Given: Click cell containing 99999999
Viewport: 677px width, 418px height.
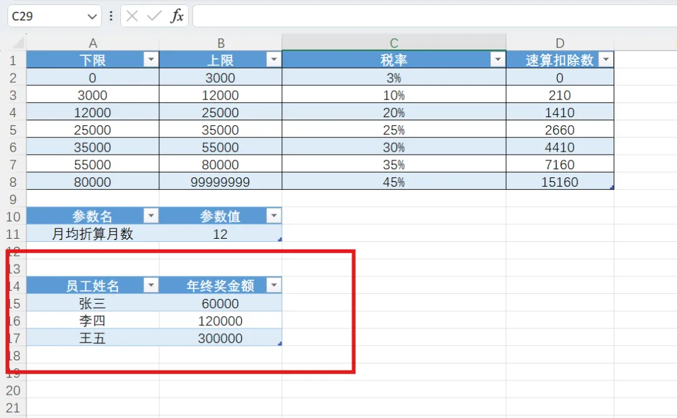Looking at the screenshot, I should pos(220,181).
